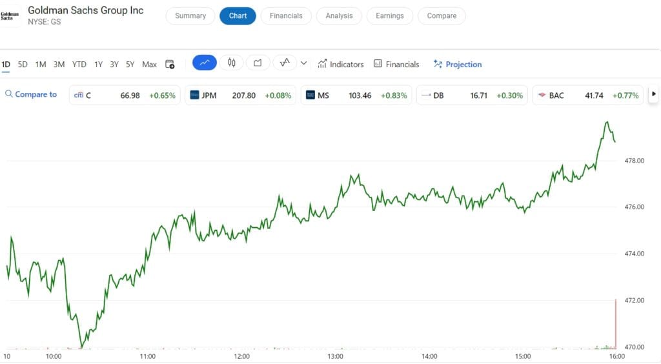Screen dimensions: 661x364
Task: Click the Goldman Sachs logo
Action: click(x=10, y=16)
